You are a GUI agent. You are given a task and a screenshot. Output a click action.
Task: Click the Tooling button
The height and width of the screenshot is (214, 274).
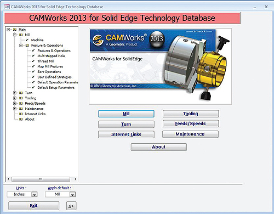191,114
